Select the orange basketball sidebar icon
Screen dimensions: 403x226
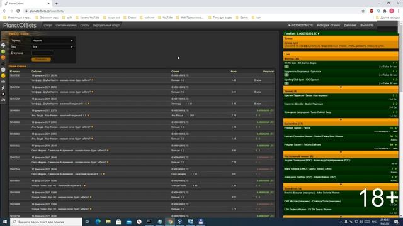tap(3, 58)
